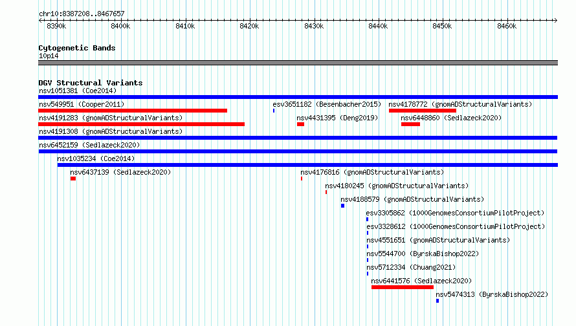Click the blue nsv5544700 variant marker
Viewport: 576px width, 326px height.
pyautogui.click(x=368, y=260)
